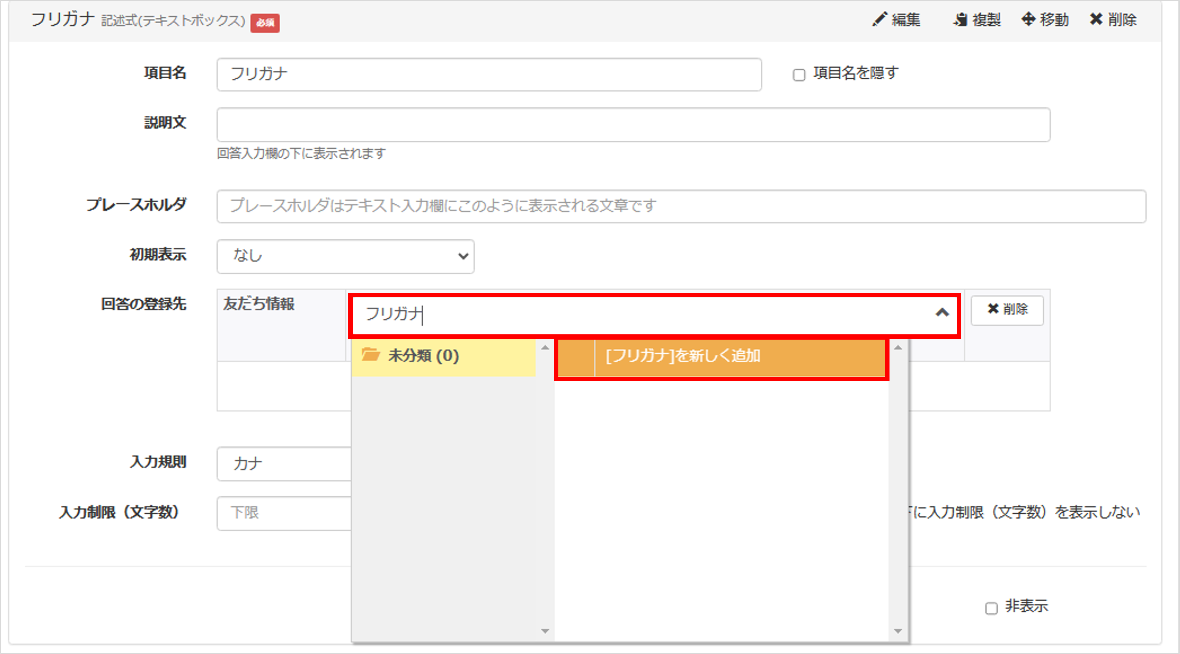Click the move (移動) arrows icon
This screenshot has height=654, width=1180.
point(1029,19)
